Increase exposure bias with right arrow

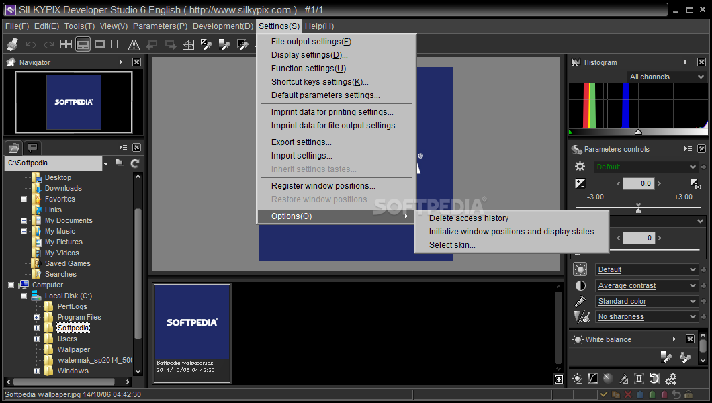[660, 184]
